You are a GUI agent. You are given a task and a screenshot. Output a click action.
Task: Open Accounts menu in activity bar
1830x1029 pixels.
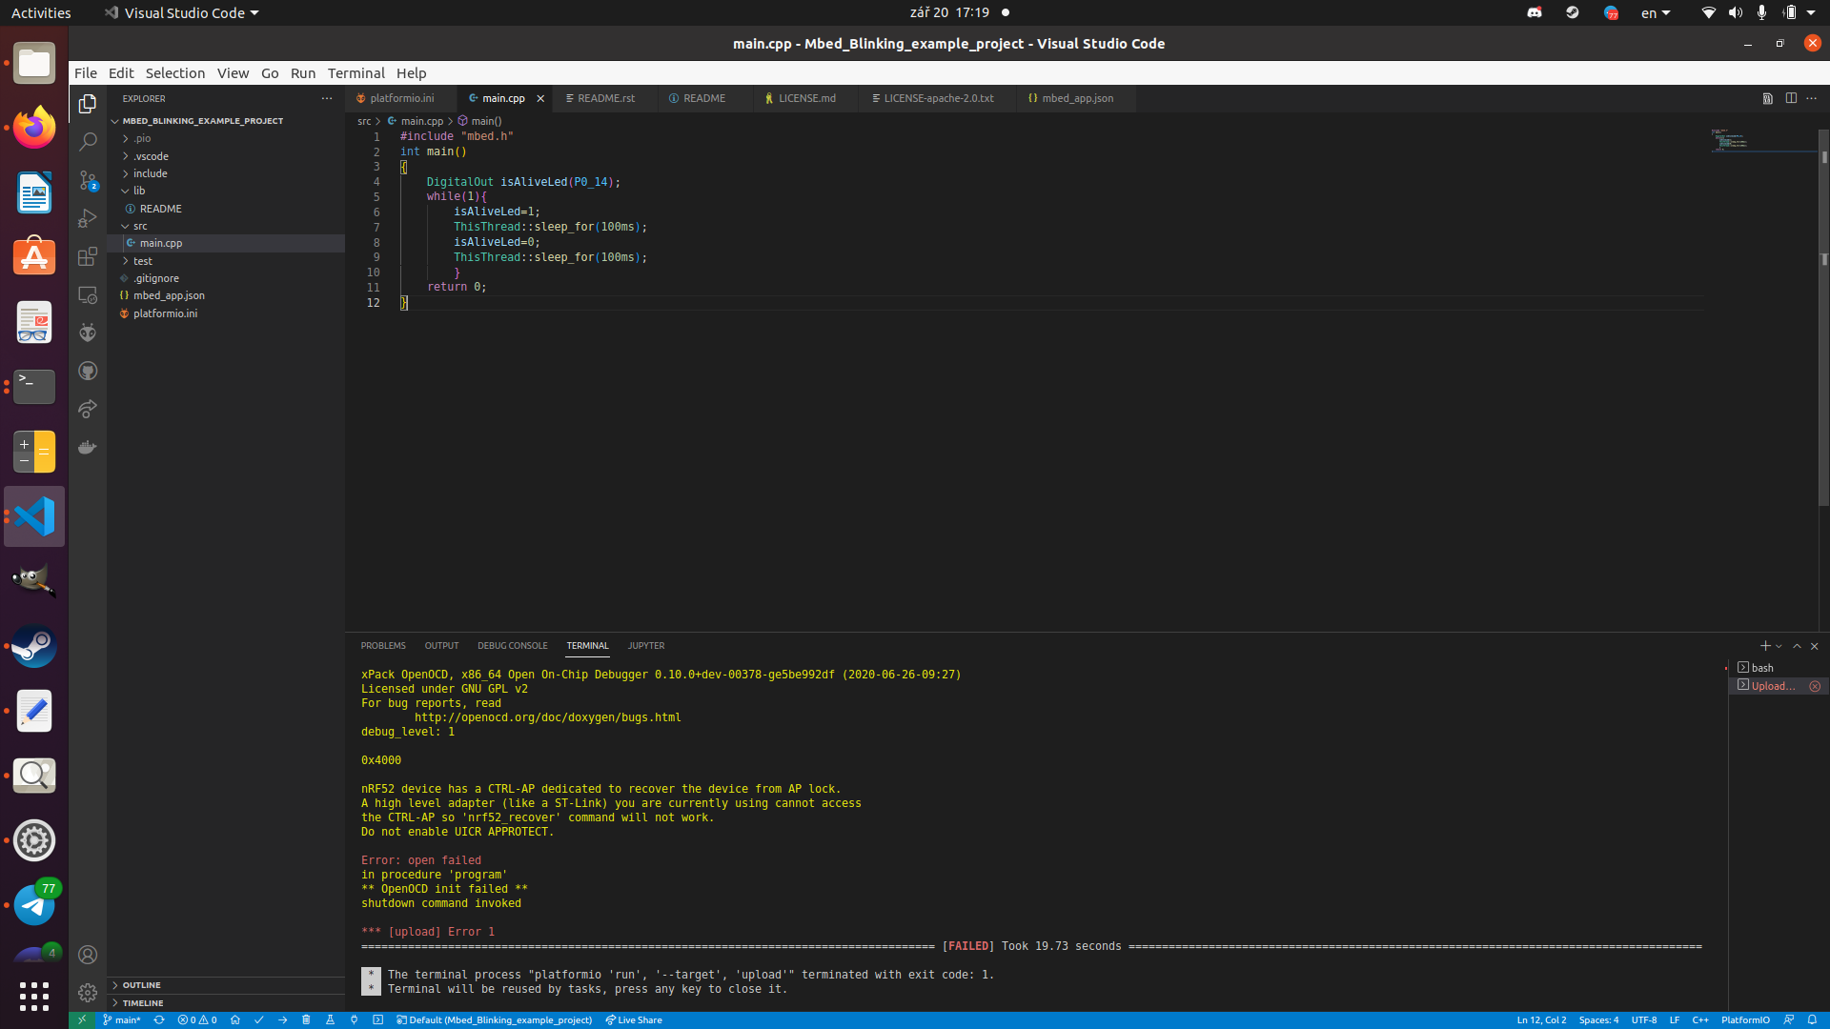(88, 955)
